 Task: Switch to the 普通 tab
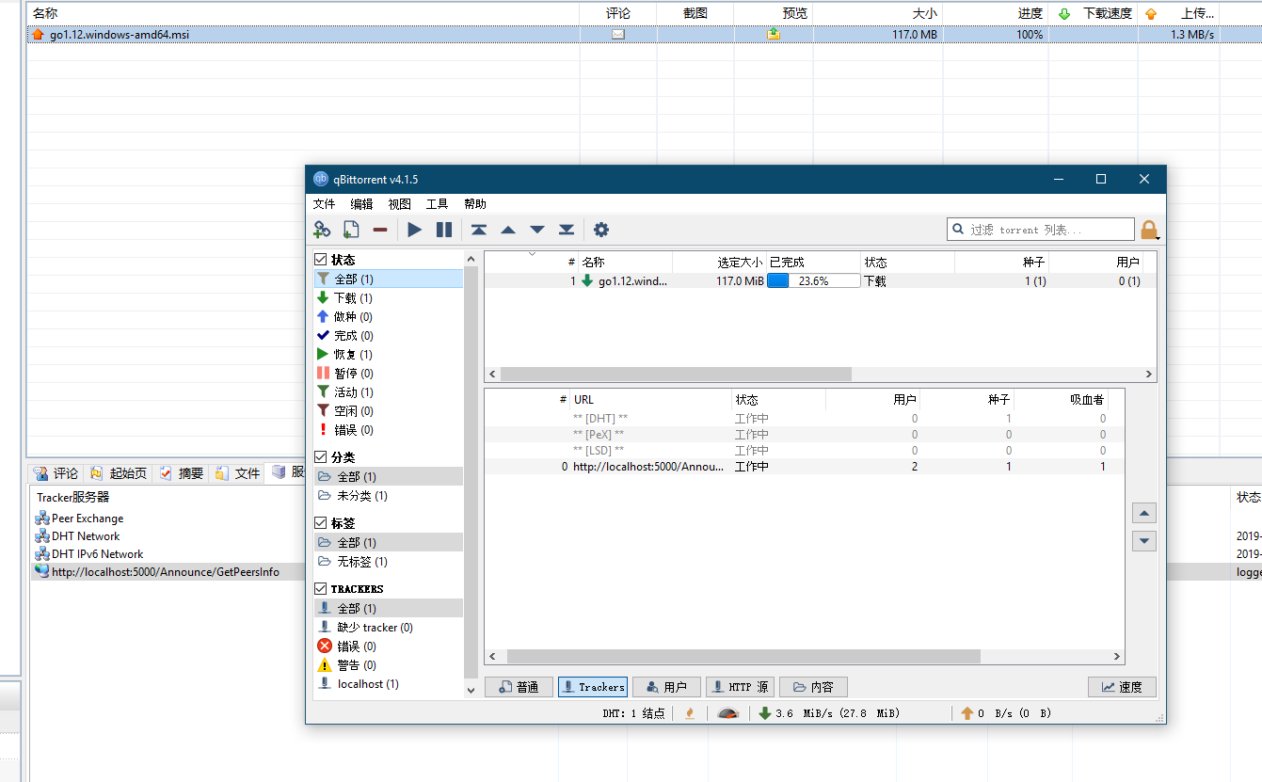pos(519,687)
